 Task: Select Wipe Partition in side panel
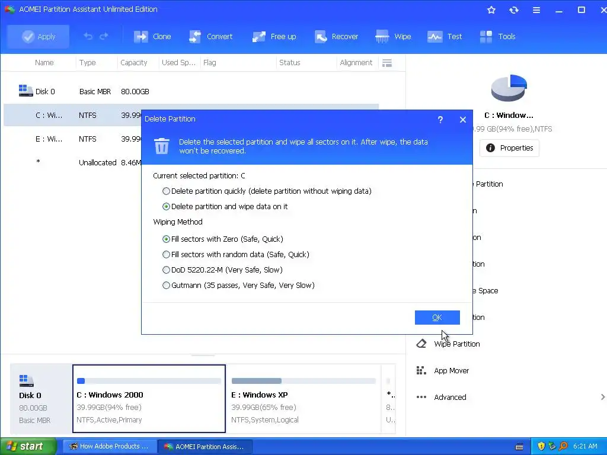(457, 344)
